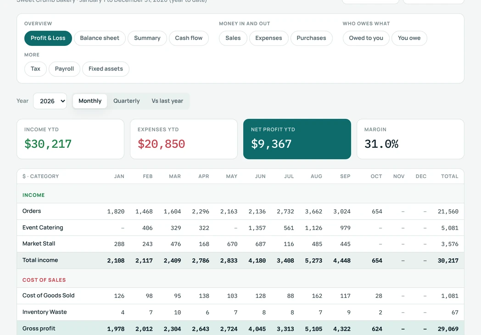This screenshot has width=481, height=335.
Task: Switch to the Summary report
Action: (x=147, y=38)
